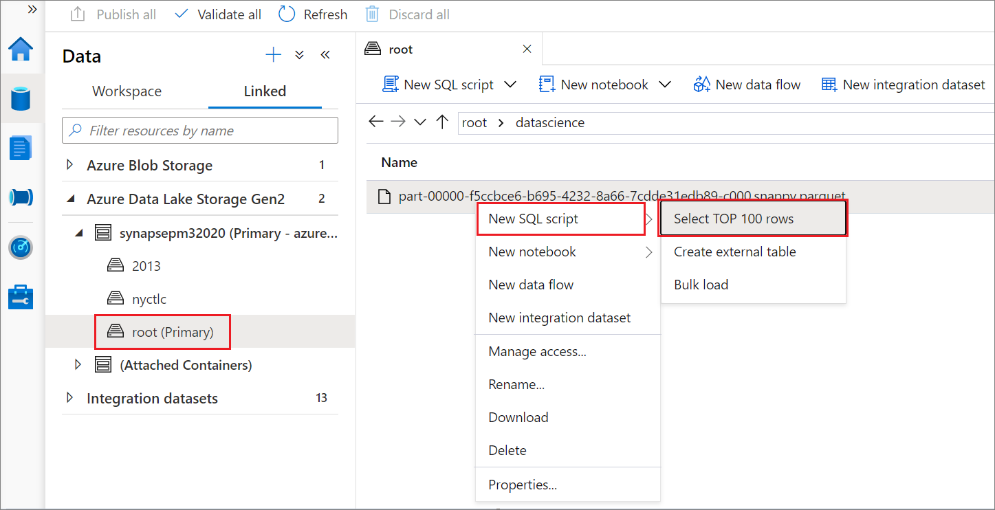Screen dimensions: 995x510
Task: Open navigation history dropdown arrow
Action: [x=420, y=122]
